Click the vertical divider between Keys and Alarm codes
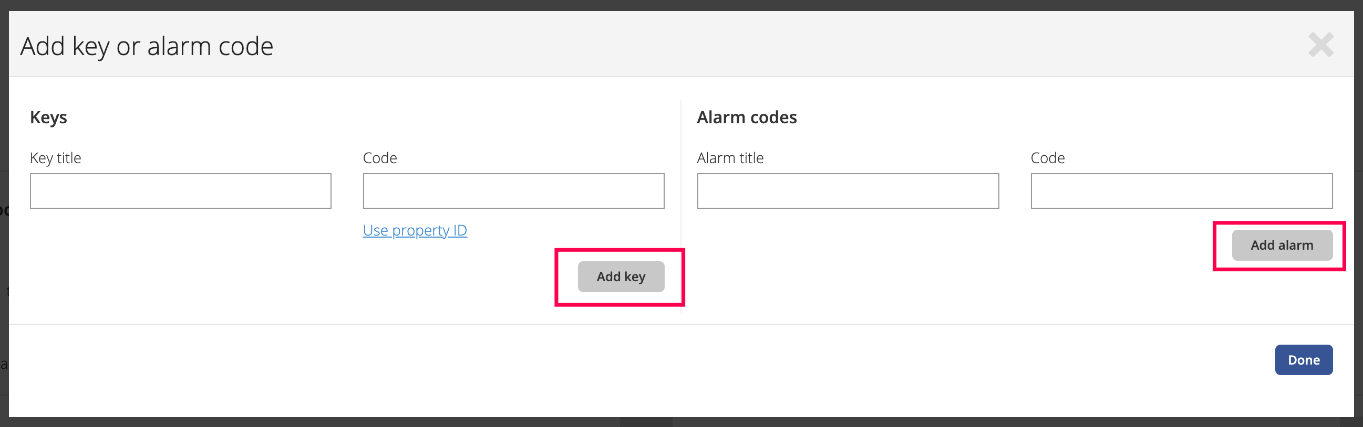The image size is (1363, 427). coord(680,206)
